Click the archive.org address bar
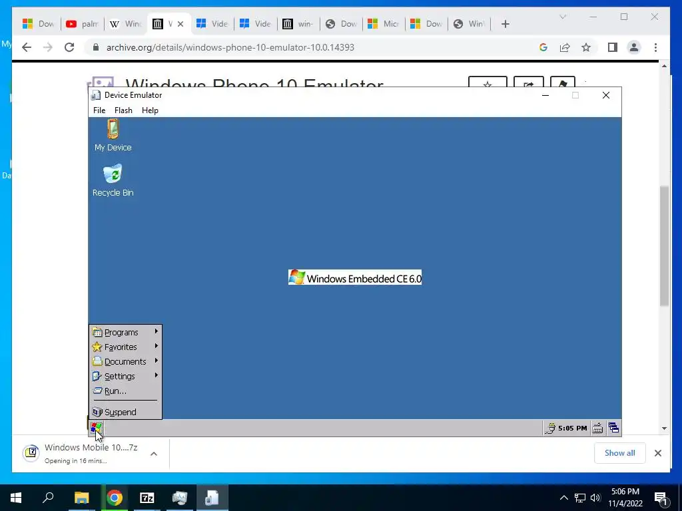Screen dimensions: 682x511 tap(313, 47)
